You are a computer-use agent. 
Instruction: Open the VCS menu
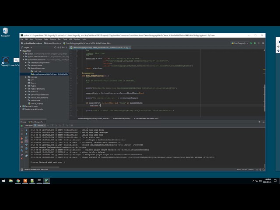[x=70, y=39]
